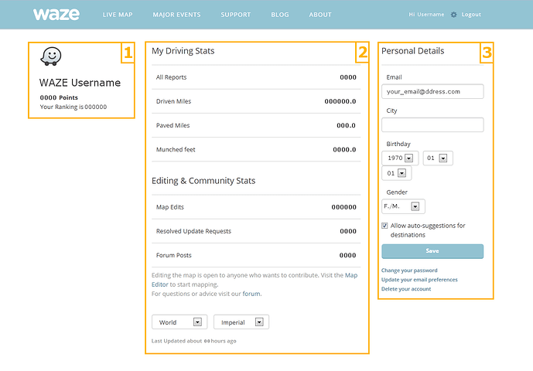This screenshot has width=533, height=371.
Task: Open the birthday day dropdown
Action: click(396, 173)
